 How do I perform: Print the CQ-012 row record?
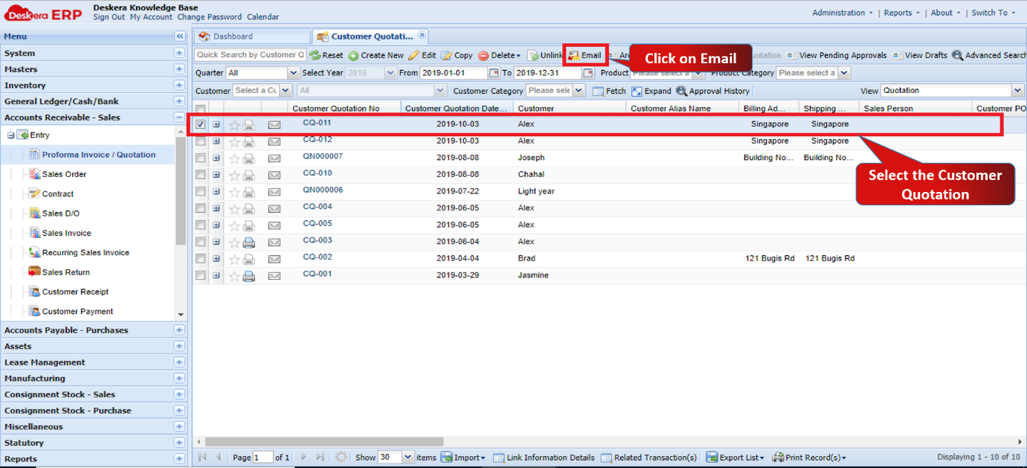pyautogui.click(x=249, y=141)
